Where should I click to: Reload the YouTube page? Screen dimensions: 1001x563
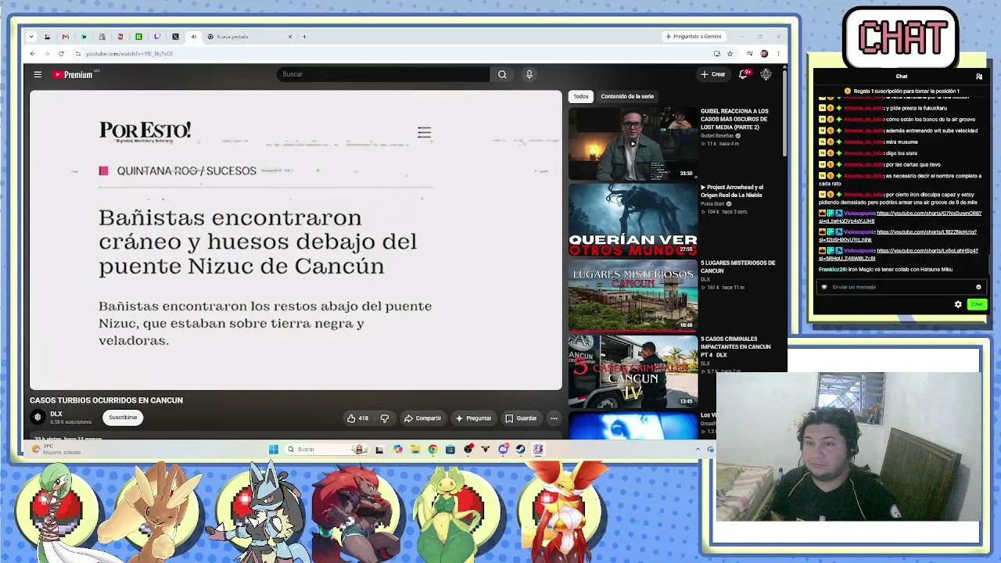[61, 54]
